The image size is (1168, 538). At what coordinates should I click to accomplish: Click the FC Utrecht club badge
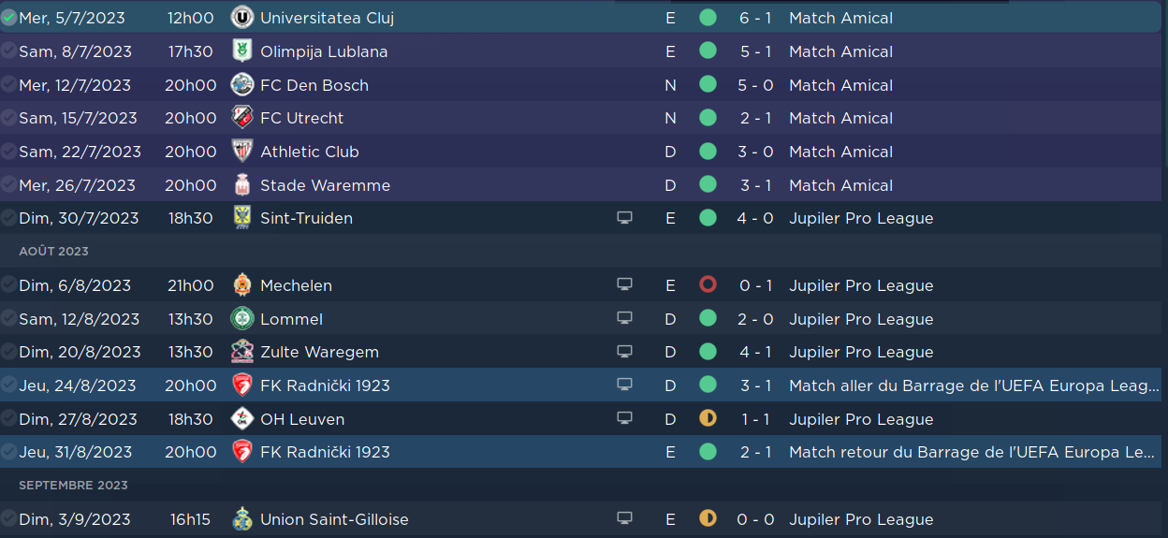pos(242,118)
